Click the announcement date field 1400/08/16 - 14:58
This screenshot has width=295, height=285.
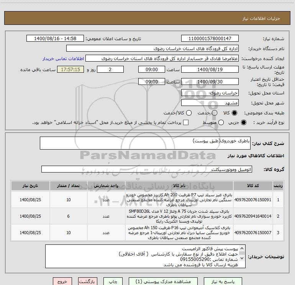(x=55, y=38)
